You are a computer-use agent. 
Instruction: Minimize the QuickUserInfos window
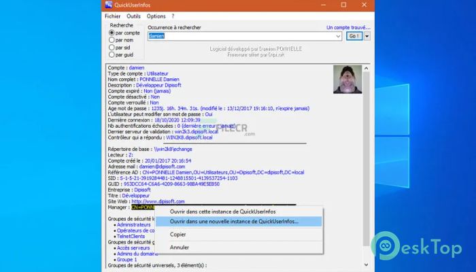323,5
